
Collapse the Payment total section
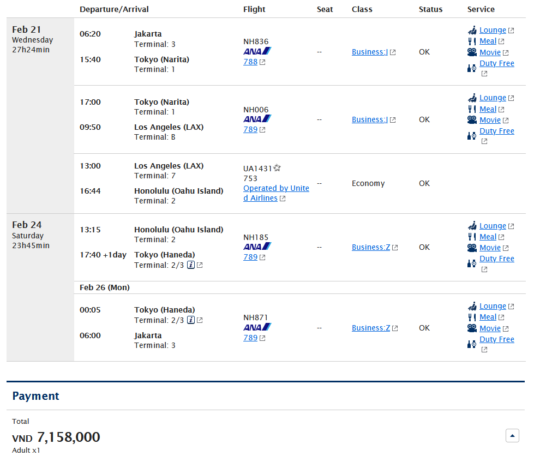tap(512, 436)
